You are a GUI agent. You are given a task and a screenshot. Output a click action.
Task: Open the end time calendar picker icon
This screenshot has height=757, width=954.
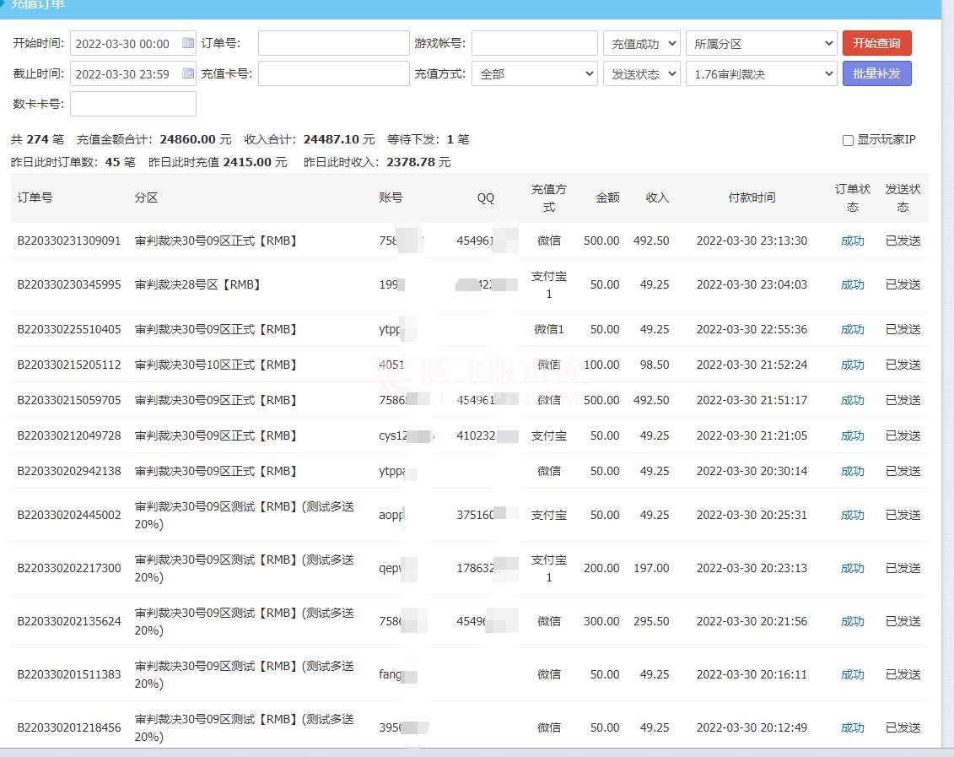[x=188, y=73]
